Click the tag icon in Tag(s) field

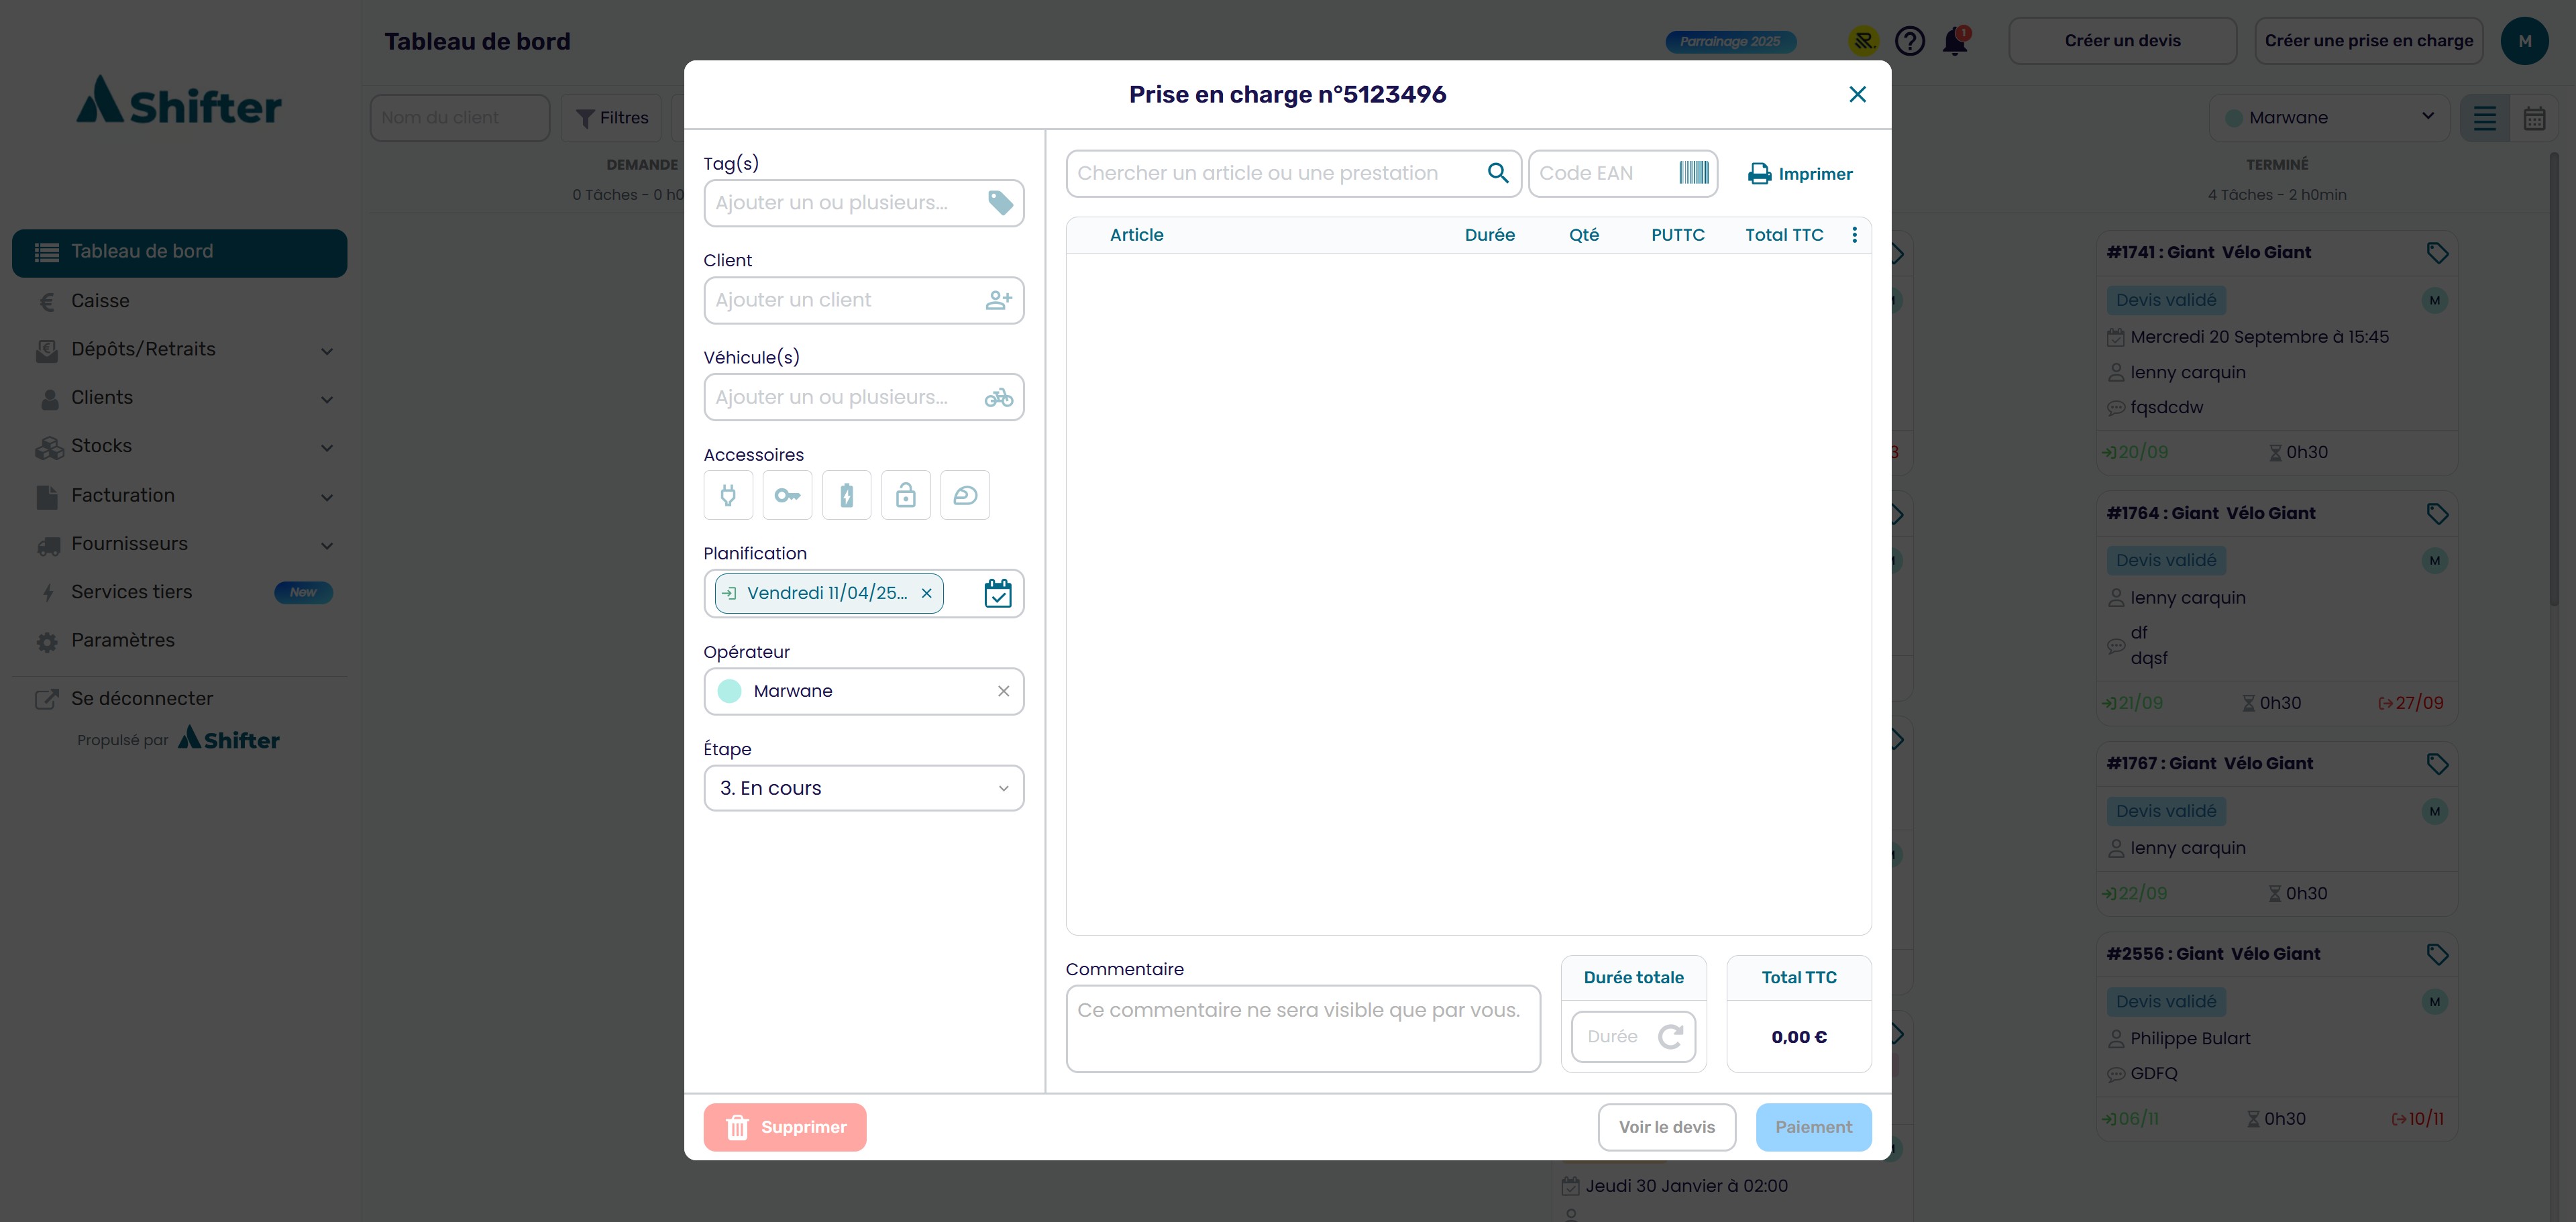[x=1000, y=203]
